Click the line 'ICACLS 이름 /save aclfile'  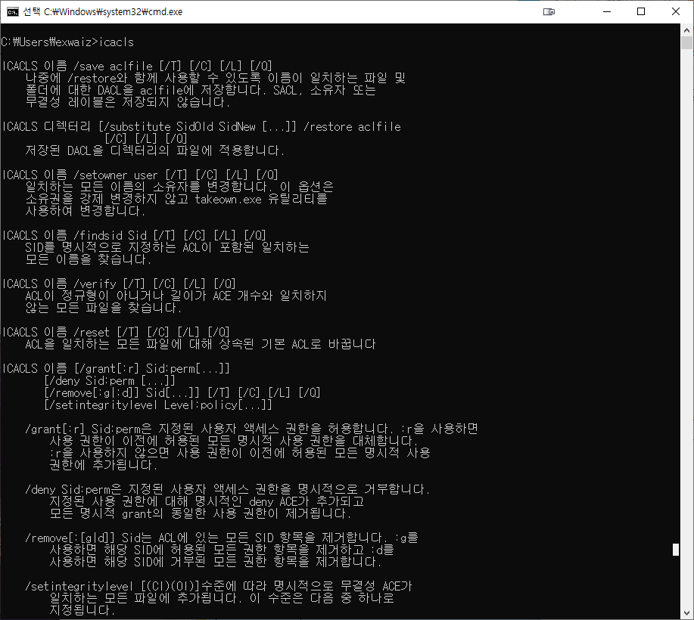point(137,66)
